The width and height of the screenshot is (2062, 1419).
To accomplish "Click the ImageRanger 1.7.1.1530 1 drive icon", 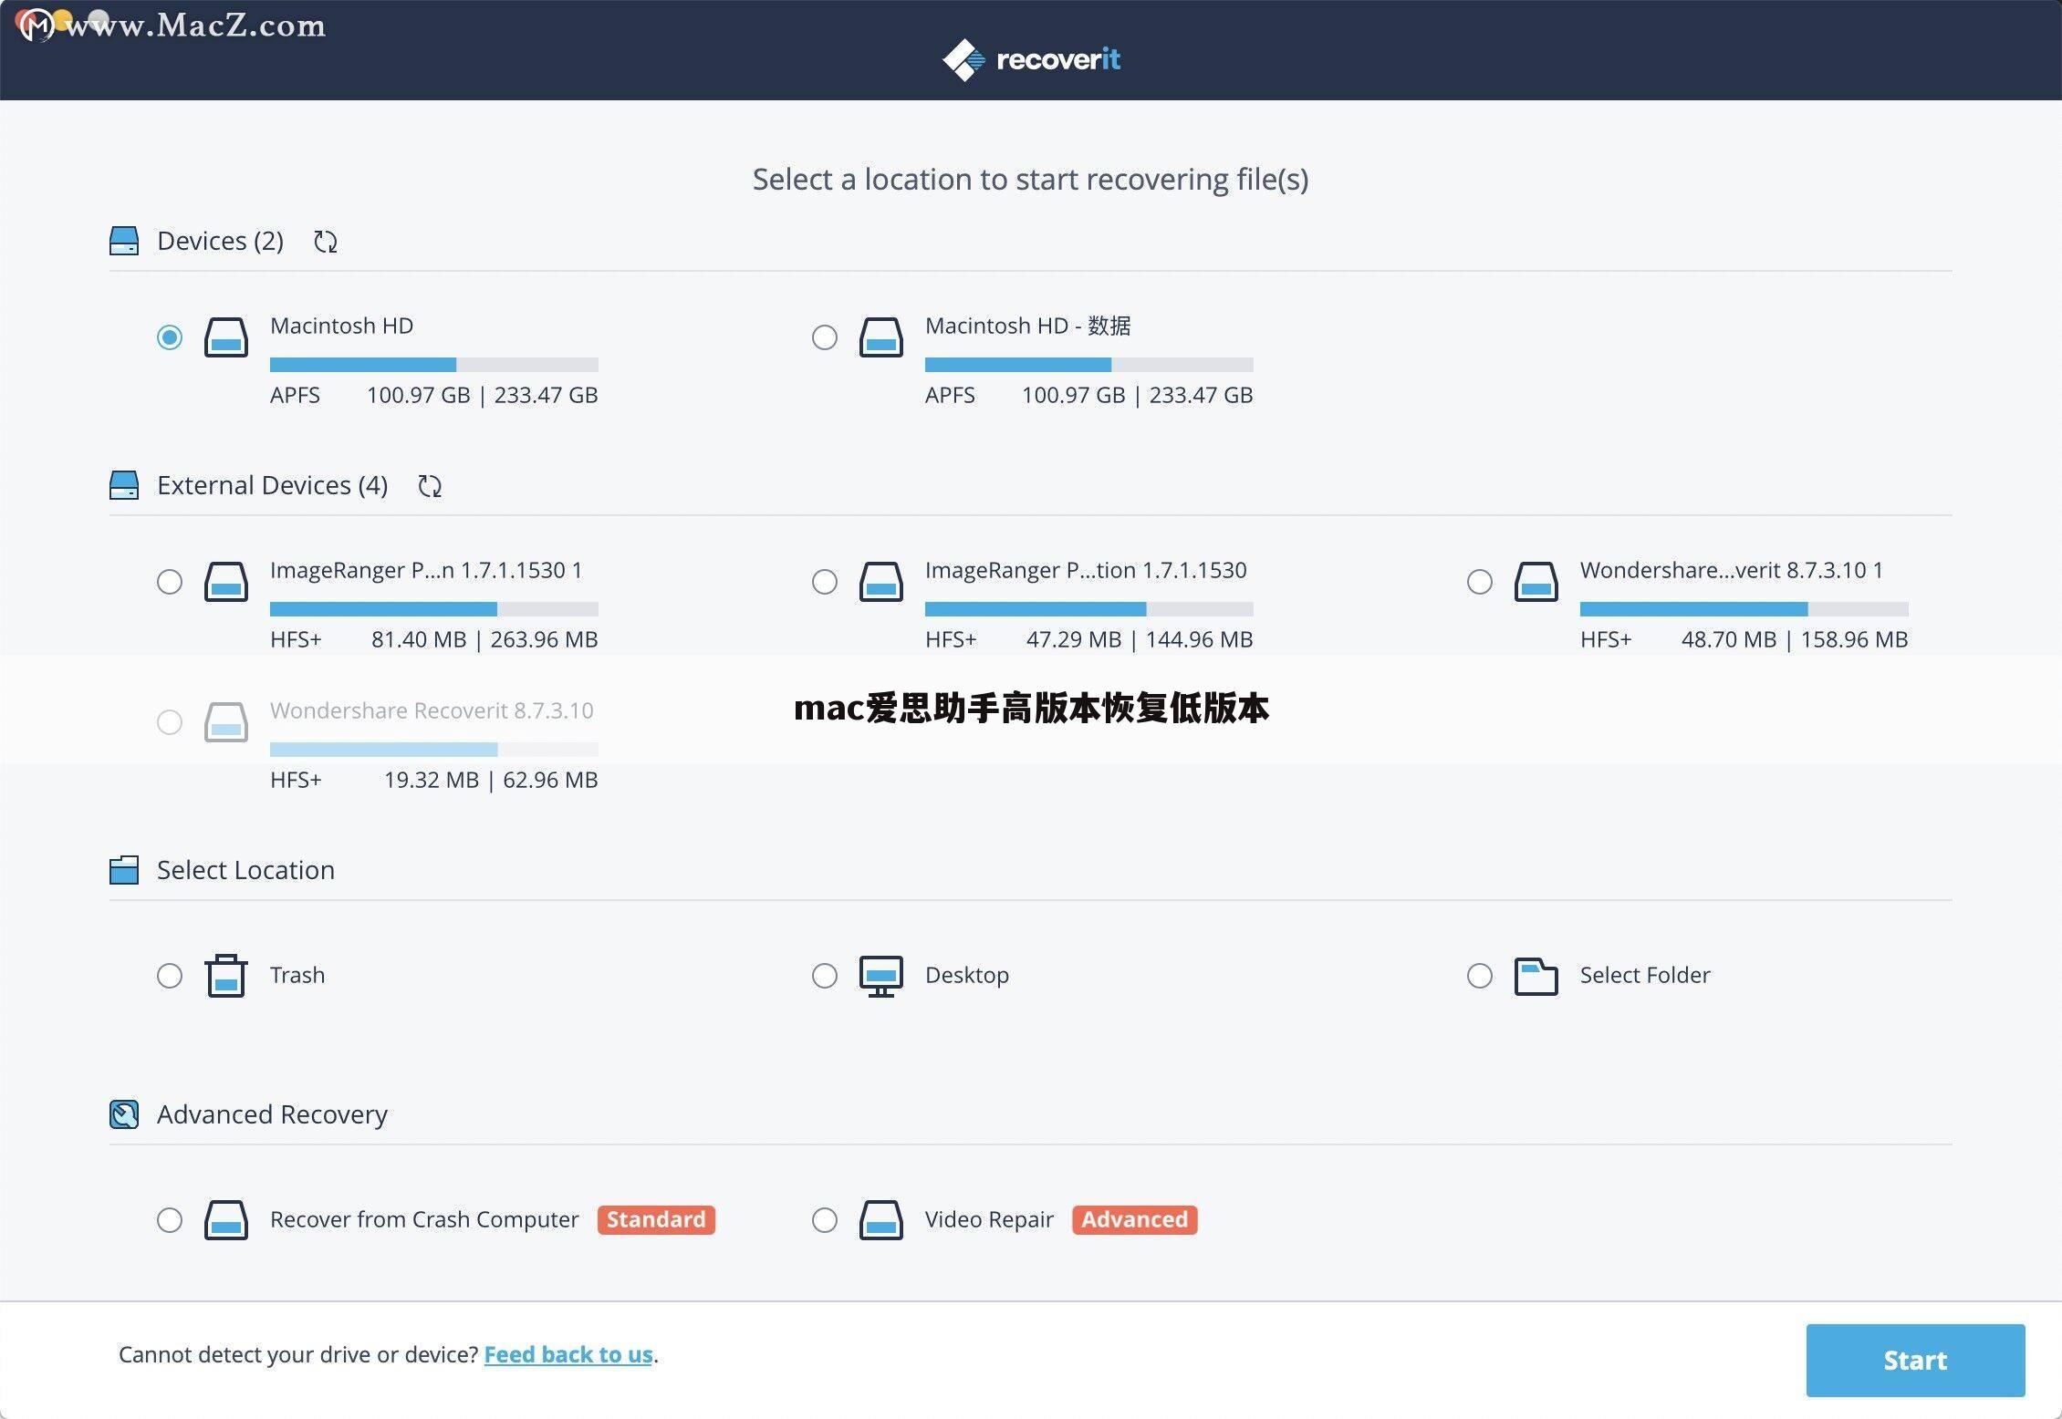I will pos(226,582).
